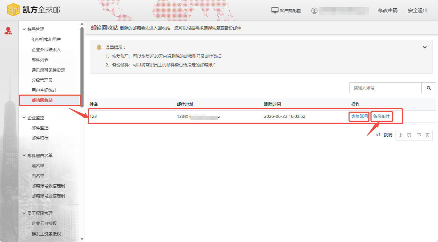Go to 分级管理员
438x242 pixels.
(42, 80)
